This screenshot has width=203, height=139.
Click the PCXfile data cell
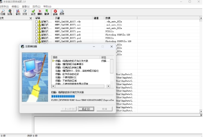[x=109, y=31]
